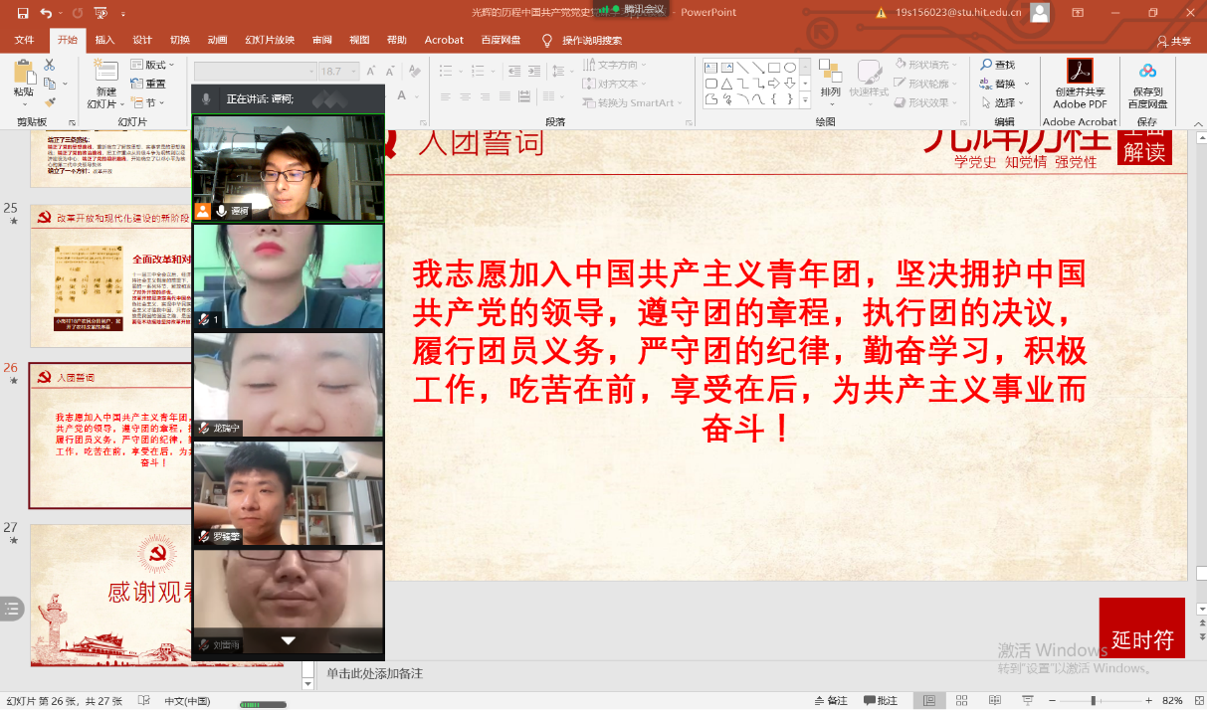1207x710 pixels.
Task: Select slide 27 thumbnail in the slide pane
Action: pyautogui.click(x=109, y=595)
